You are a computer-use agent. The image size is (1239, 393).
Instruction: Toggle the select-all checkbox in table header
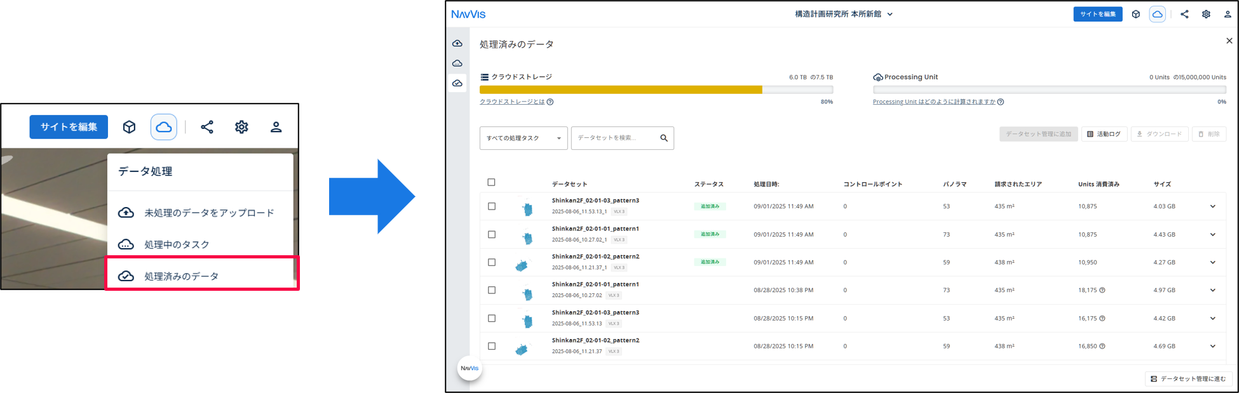pyautogui.click(x=491, y=182)
